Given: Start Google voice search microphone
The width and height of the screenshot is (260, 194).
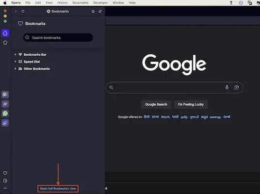Looking at the screenshot, I should (x=227, y=87).
